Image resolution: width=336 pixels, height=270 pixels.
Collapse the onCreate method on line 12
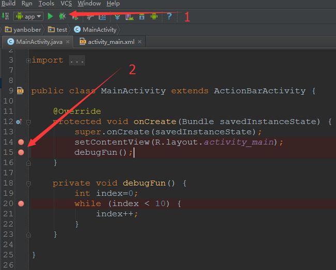28,122
